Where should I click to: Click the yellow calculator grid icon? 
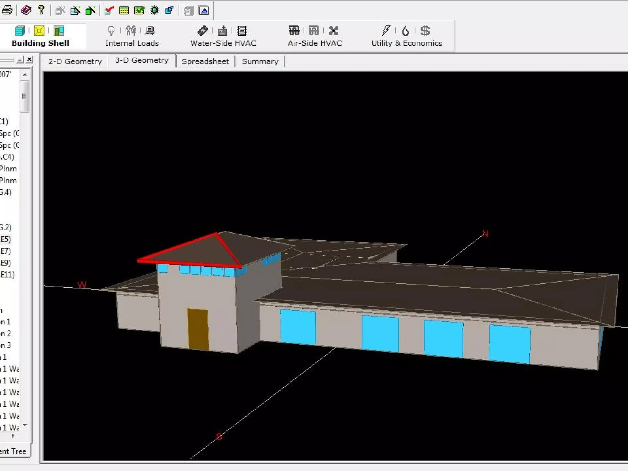pyautogui.click(x=124, y=10)
